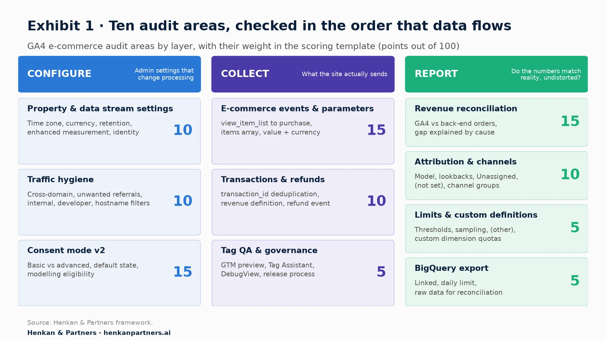Click 'Property & data stream settings' title

(x=100, y=109)
